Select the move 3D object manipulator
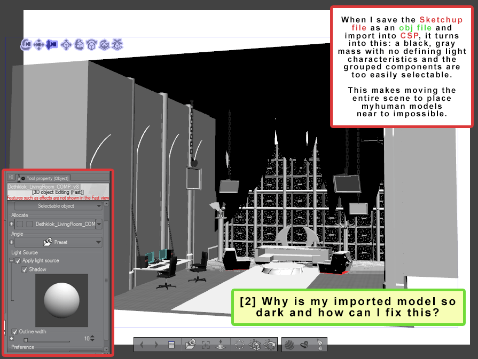Screen dimensions: 478x359 point(66,45)
